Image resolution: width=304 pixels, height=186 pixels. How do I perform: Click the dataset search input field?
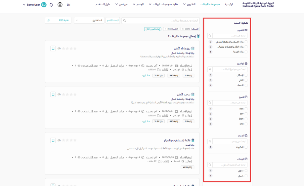164,20
